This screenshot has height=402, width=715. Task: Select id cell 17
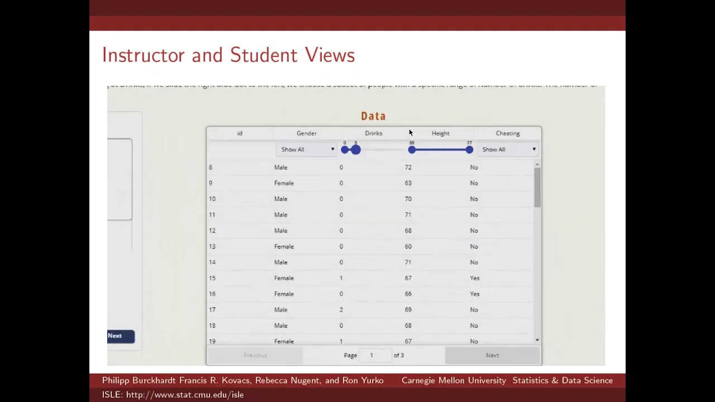pos(212,310)
